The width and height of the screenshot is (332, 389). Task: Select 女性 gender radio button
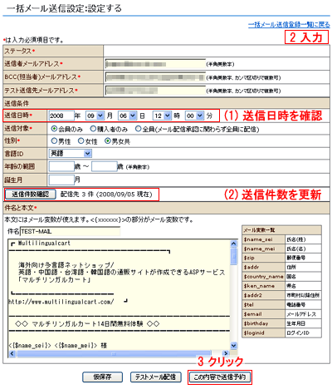[81, 141]
